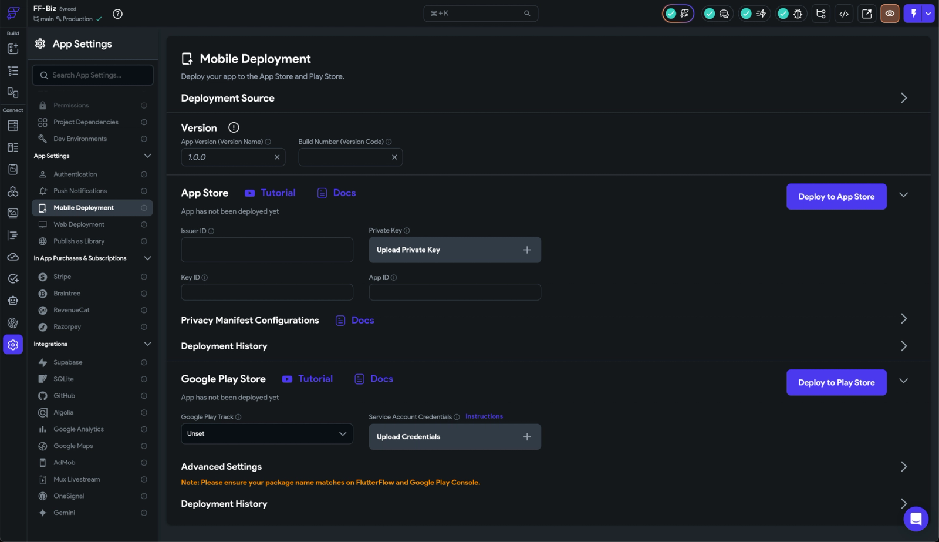Open the Widget Palette add icon
Image resolution: width=939 pixels, height=542 pixels.
coord(13,49)
